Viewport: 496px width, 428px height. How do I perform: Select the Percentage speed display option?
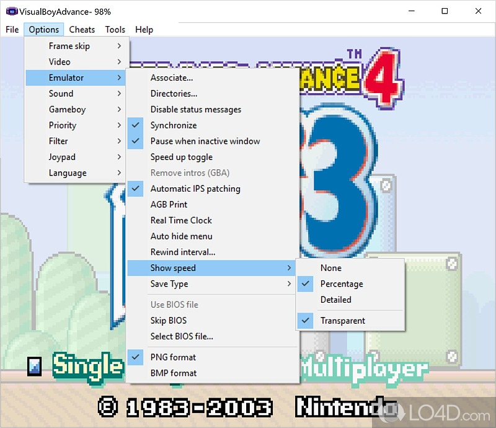(341, 283)
